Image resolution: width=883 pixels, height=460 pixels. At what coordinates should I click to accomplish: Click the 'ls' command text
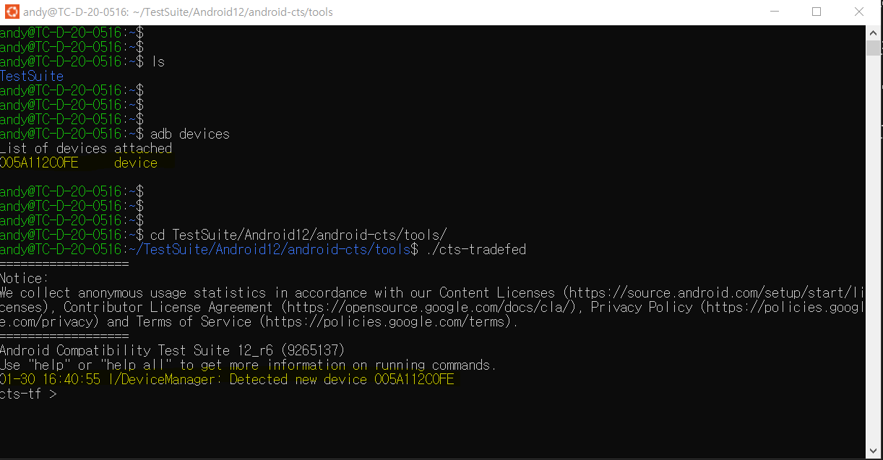point(158,61)
